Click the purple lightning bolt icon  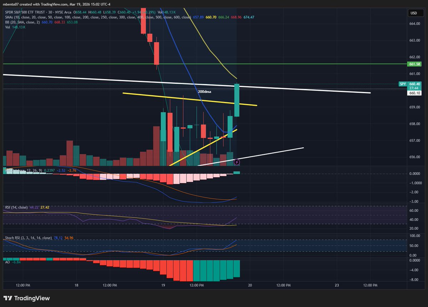click(237, 162)
